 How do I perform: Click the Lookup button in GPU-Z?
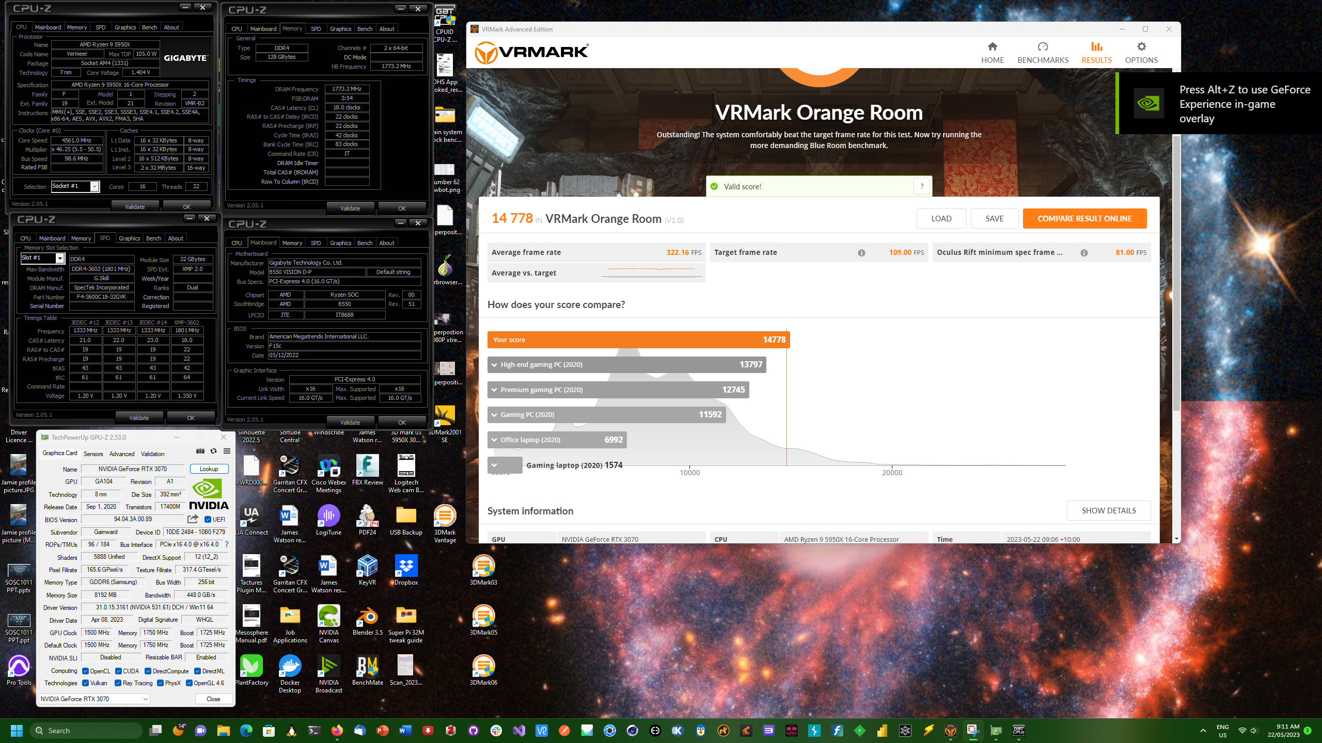point(209,469)
